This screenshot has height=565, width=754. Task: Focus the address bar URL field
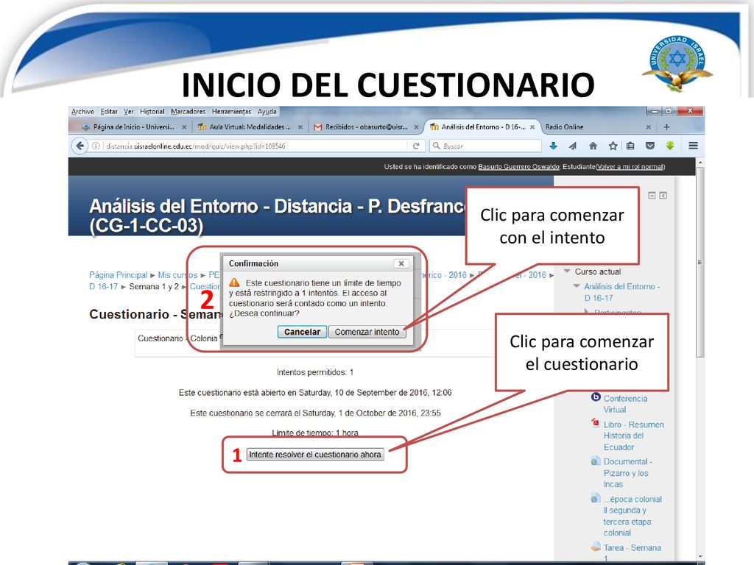click(255, 146)
